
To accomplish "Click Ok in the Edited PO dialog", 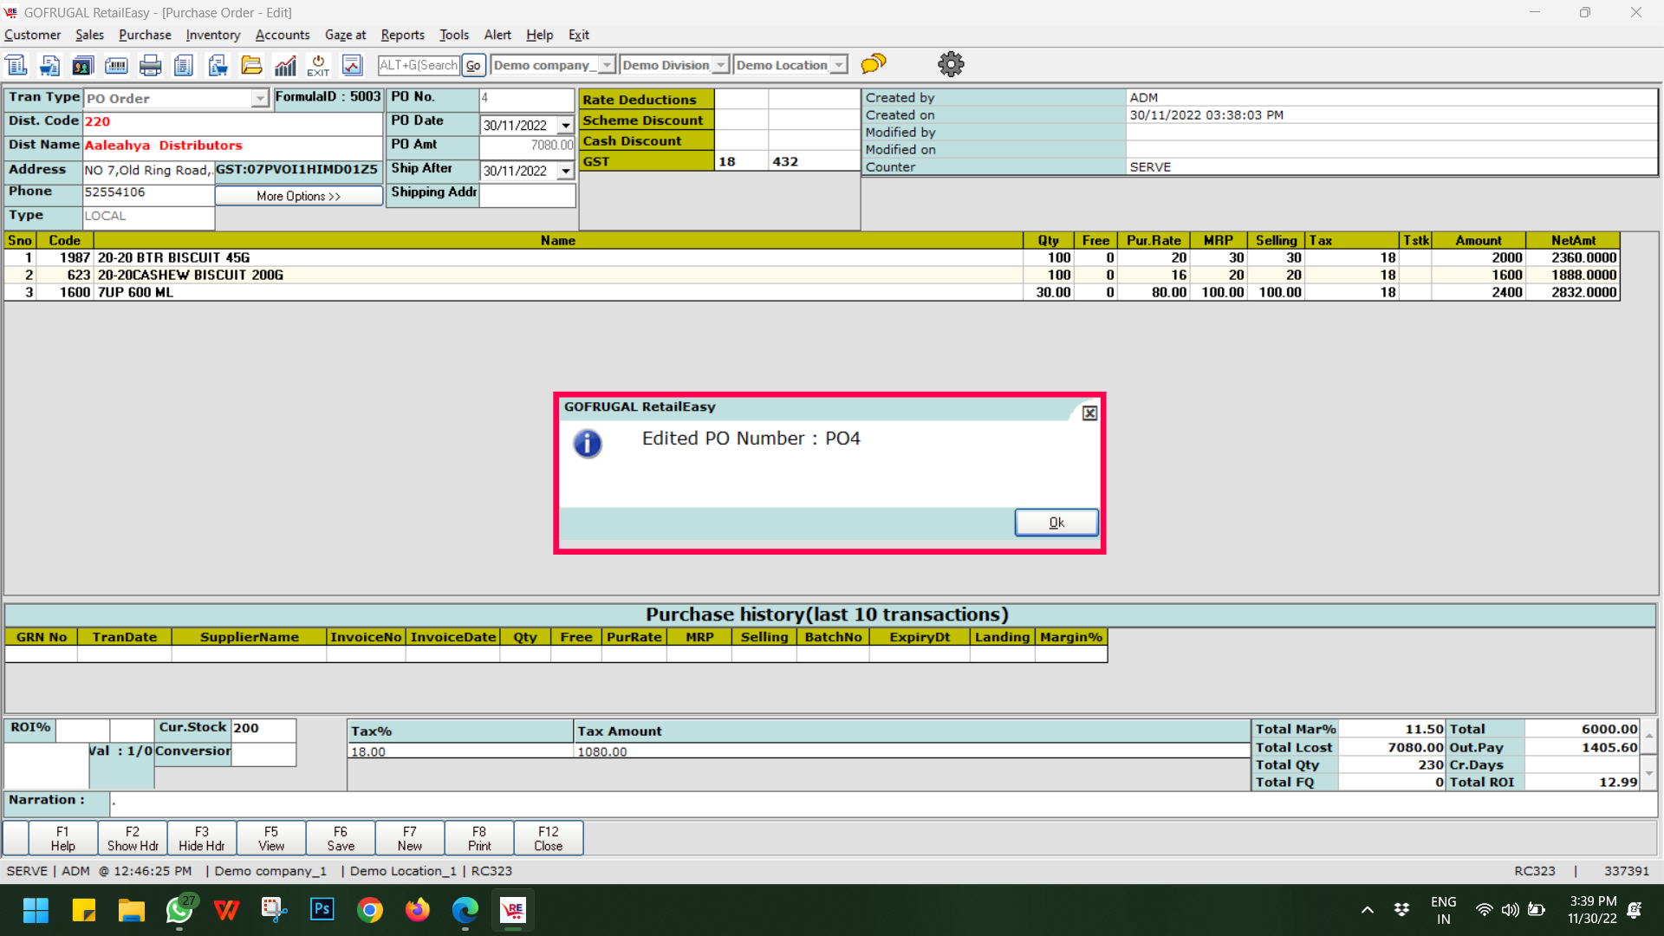I will [x=1056, y=523].
